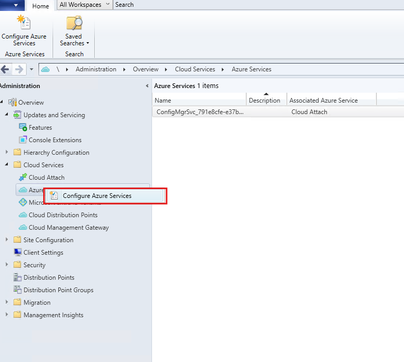Viewport: 404px width, 362px height.
Task: Collapse the Cloud Services tree node
Action: (x=7, y=165)
